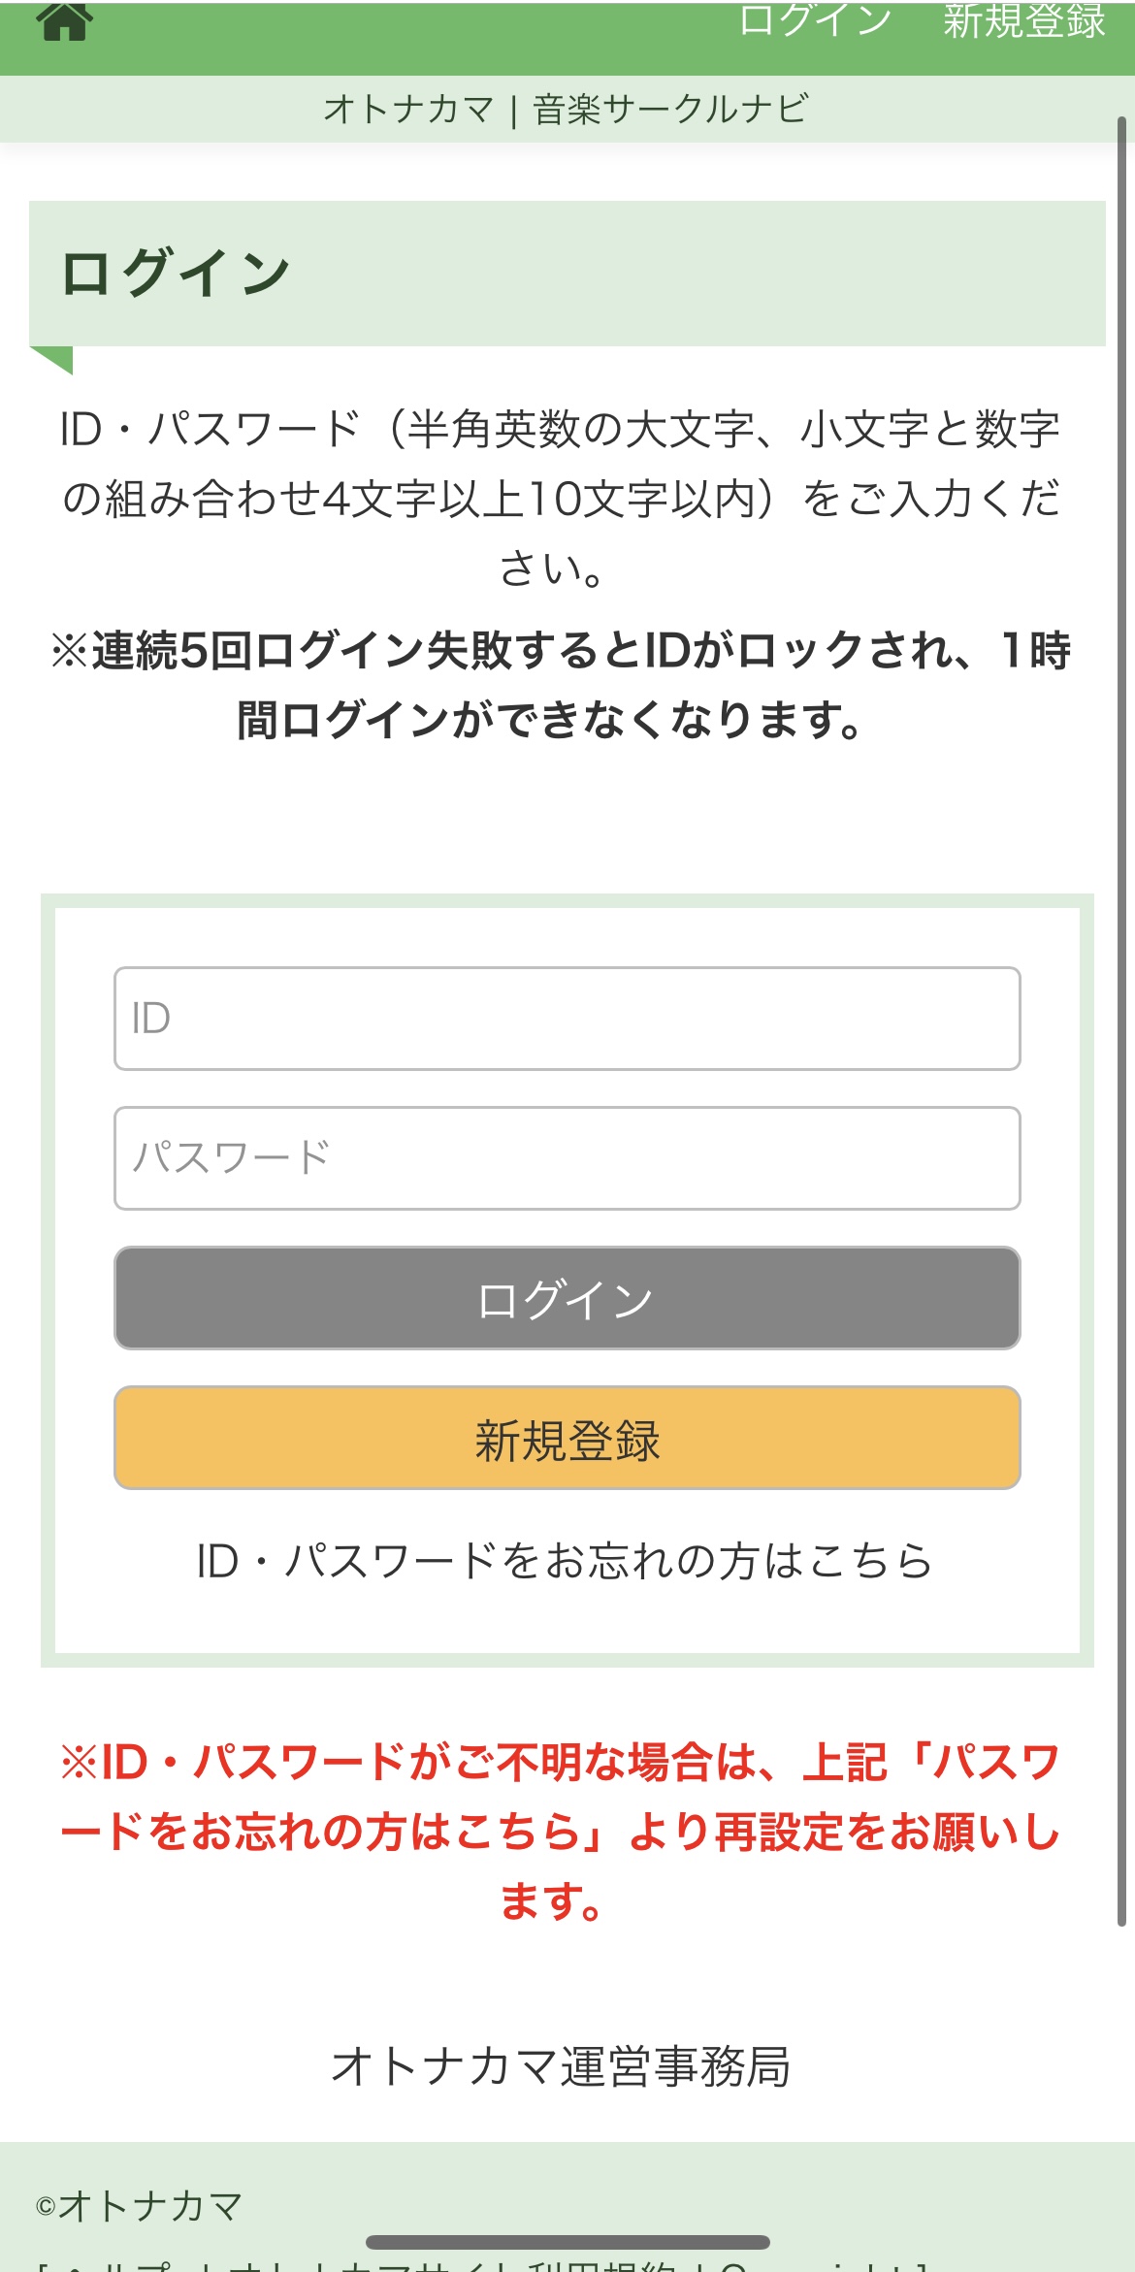Image resolution: width=1135 pixels, height=2272 pixels.
Task: Focus the パスワード input field
Action: (x=567, y=1158)
